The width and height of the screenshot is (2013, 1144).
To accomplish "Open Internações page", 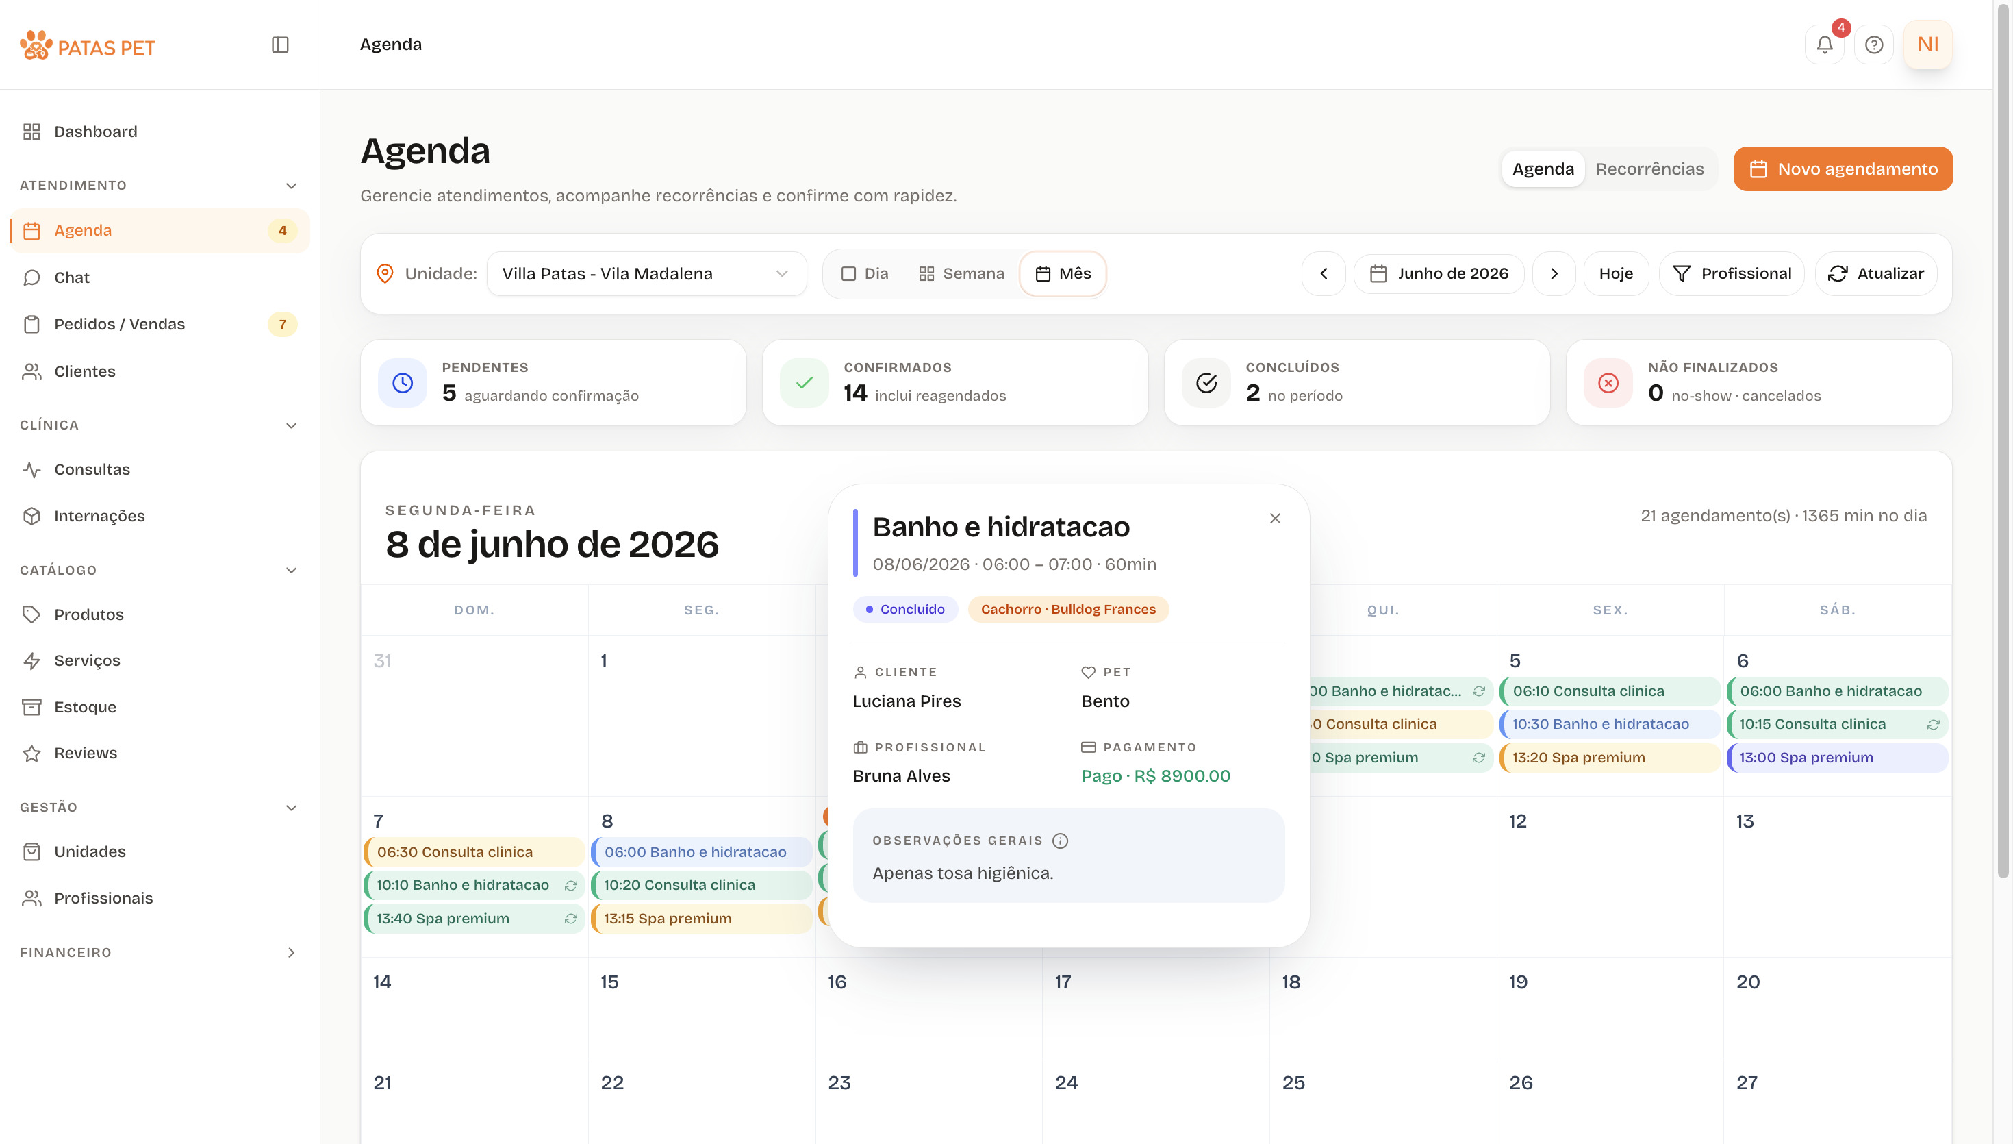I will (x=160, y=515).
